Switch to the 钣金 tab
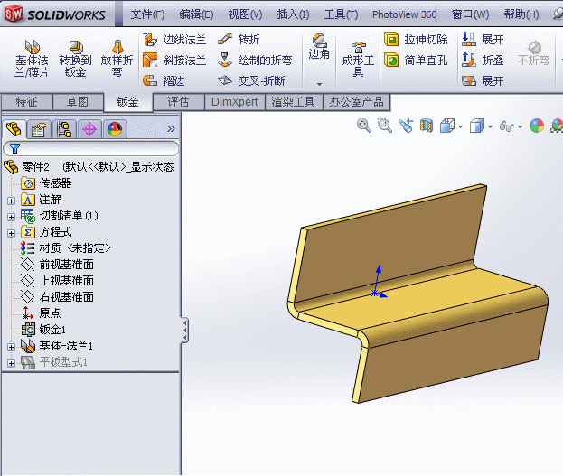 point(127,102)
